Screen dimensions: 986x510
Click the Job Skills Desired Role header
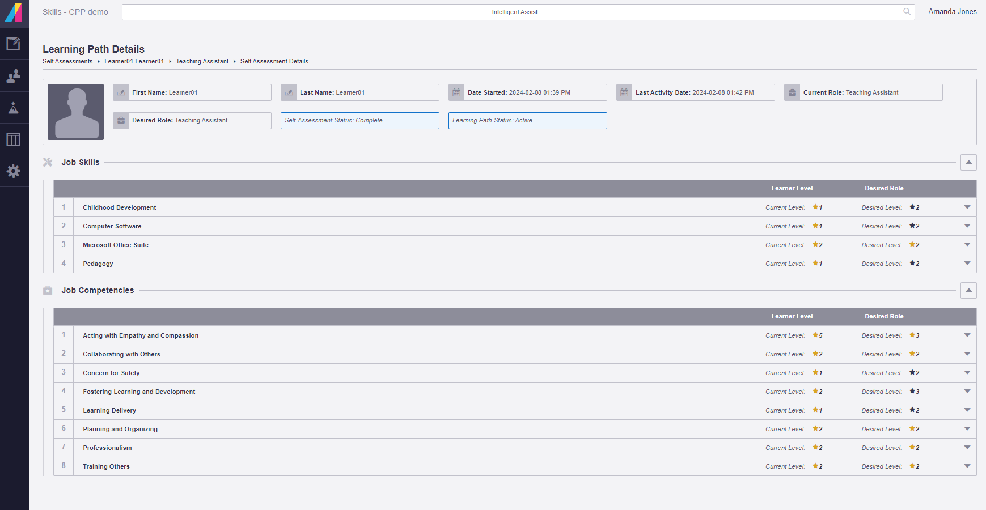point(884,189)
